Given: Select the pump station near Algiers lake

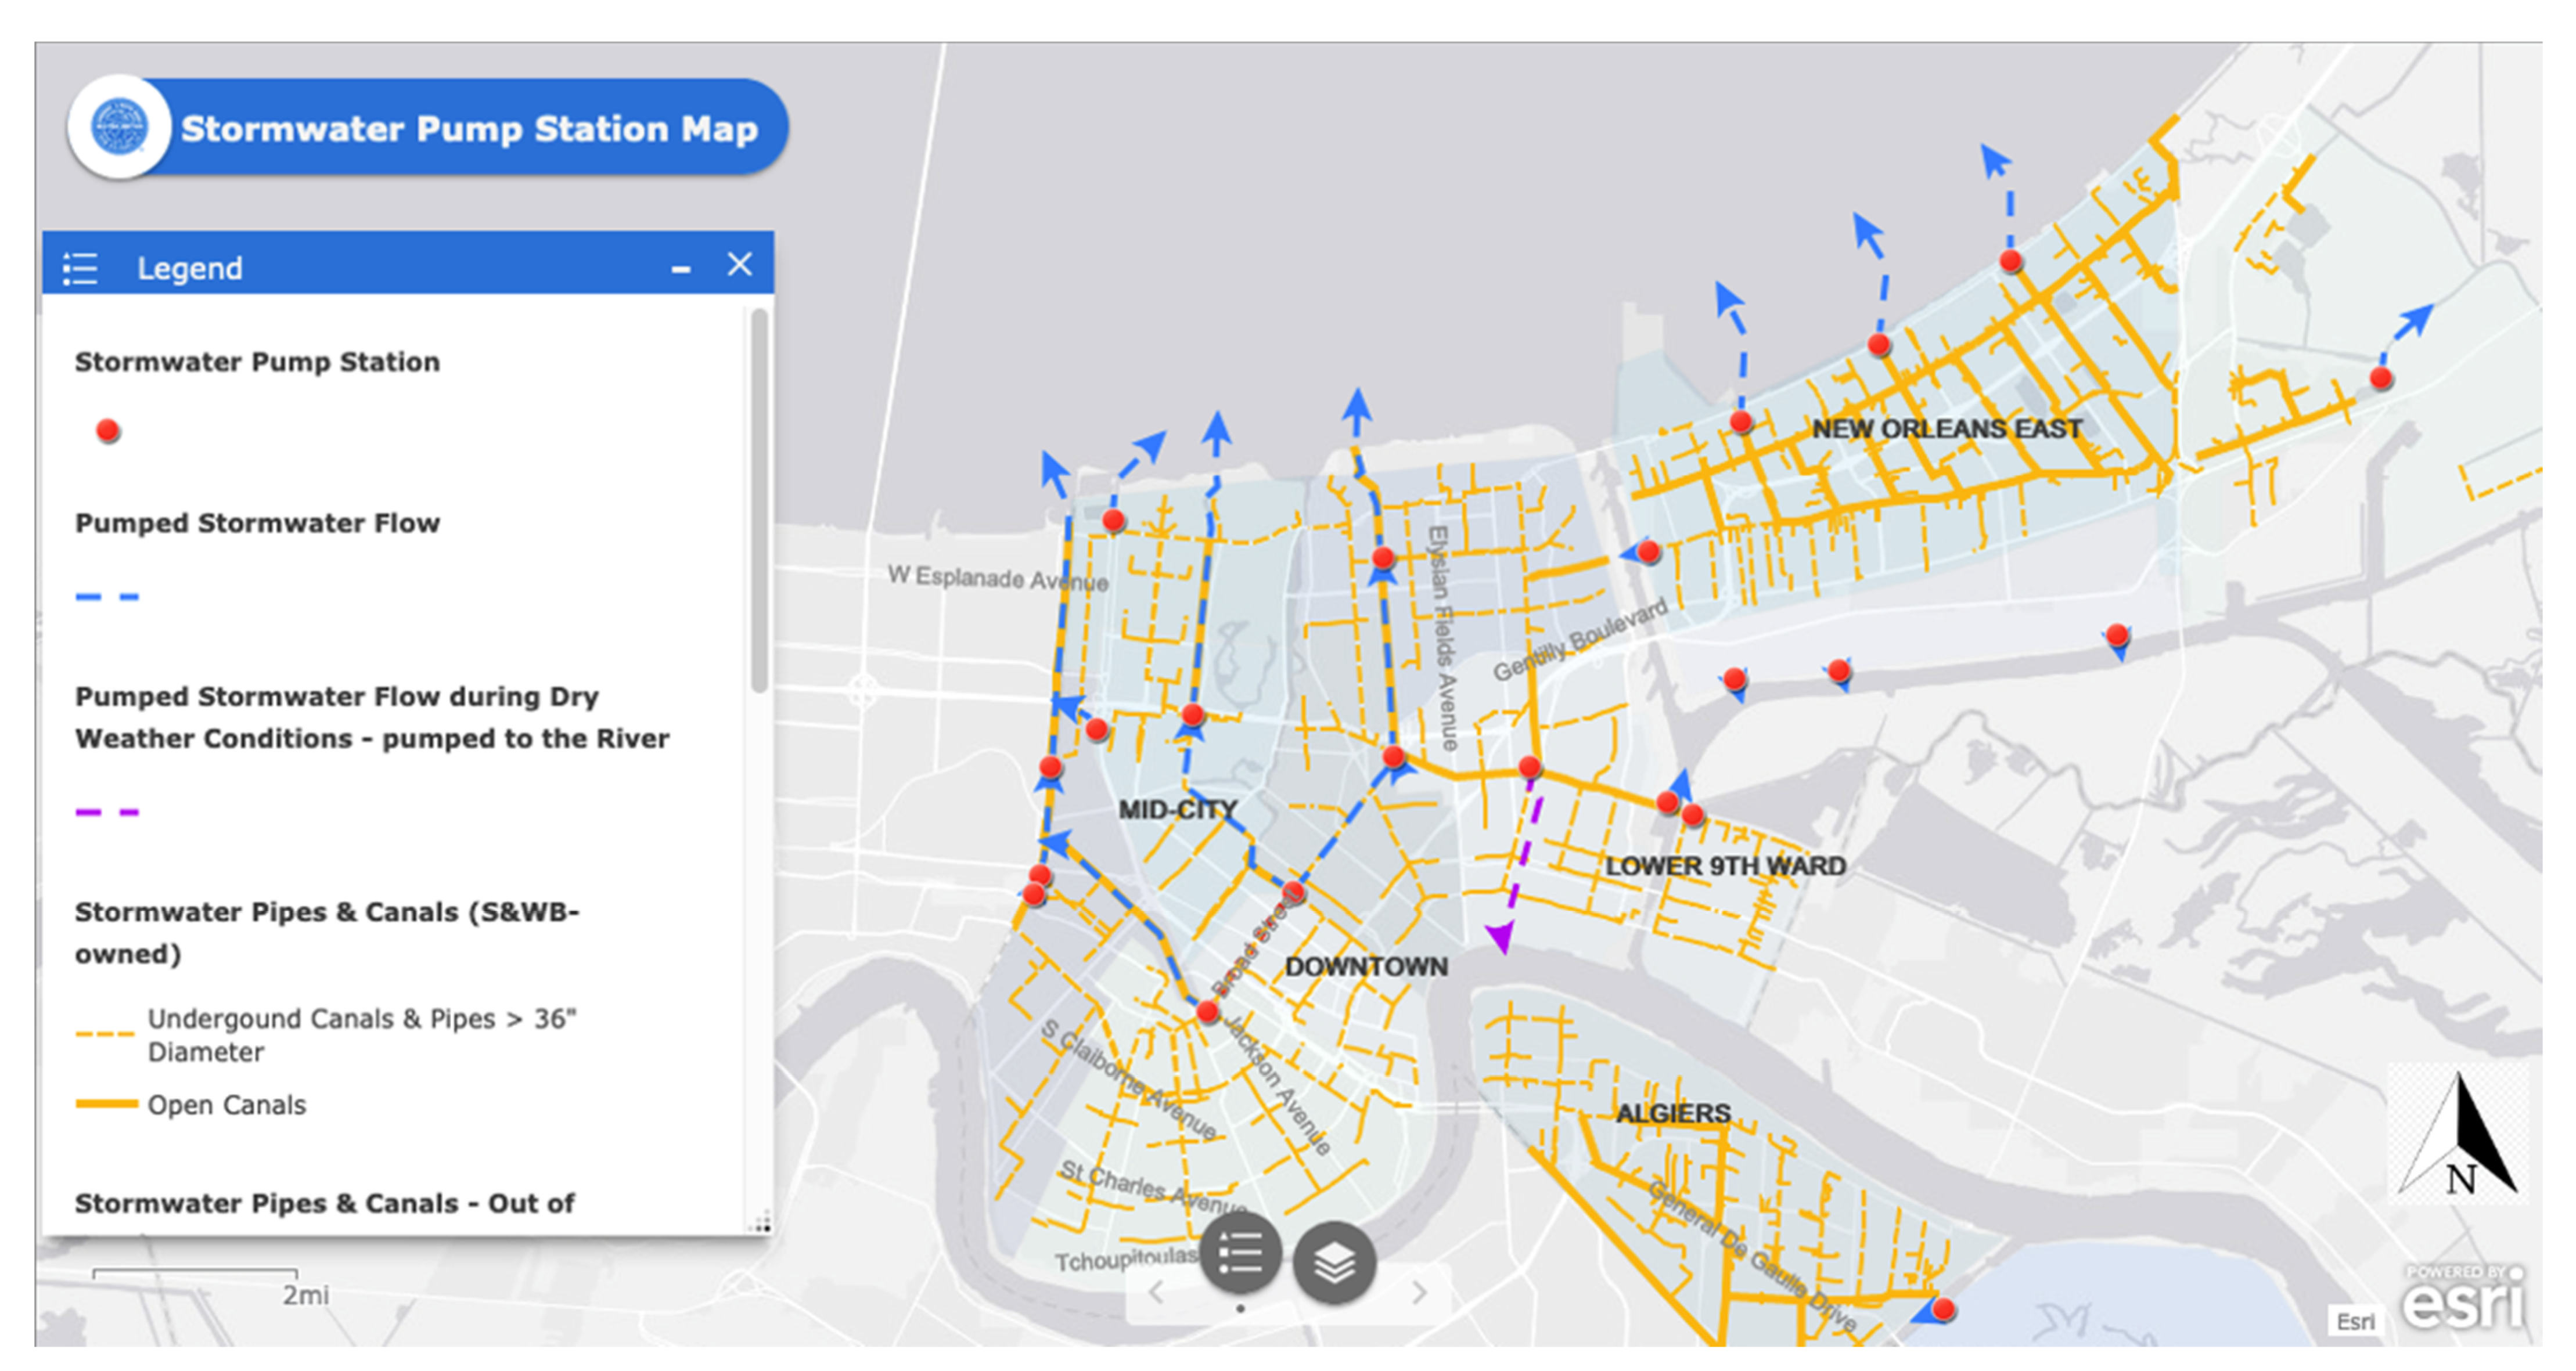Looking at the screenshot, I should [x=1943, y=1309].
